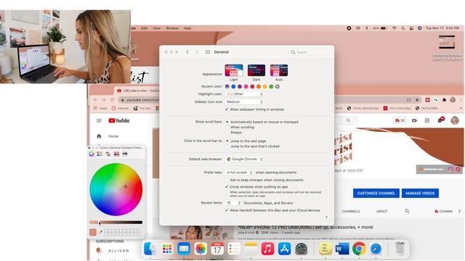465x261 pixels.
Task: Open Finder from the Dock
Action: pos(150,249)
